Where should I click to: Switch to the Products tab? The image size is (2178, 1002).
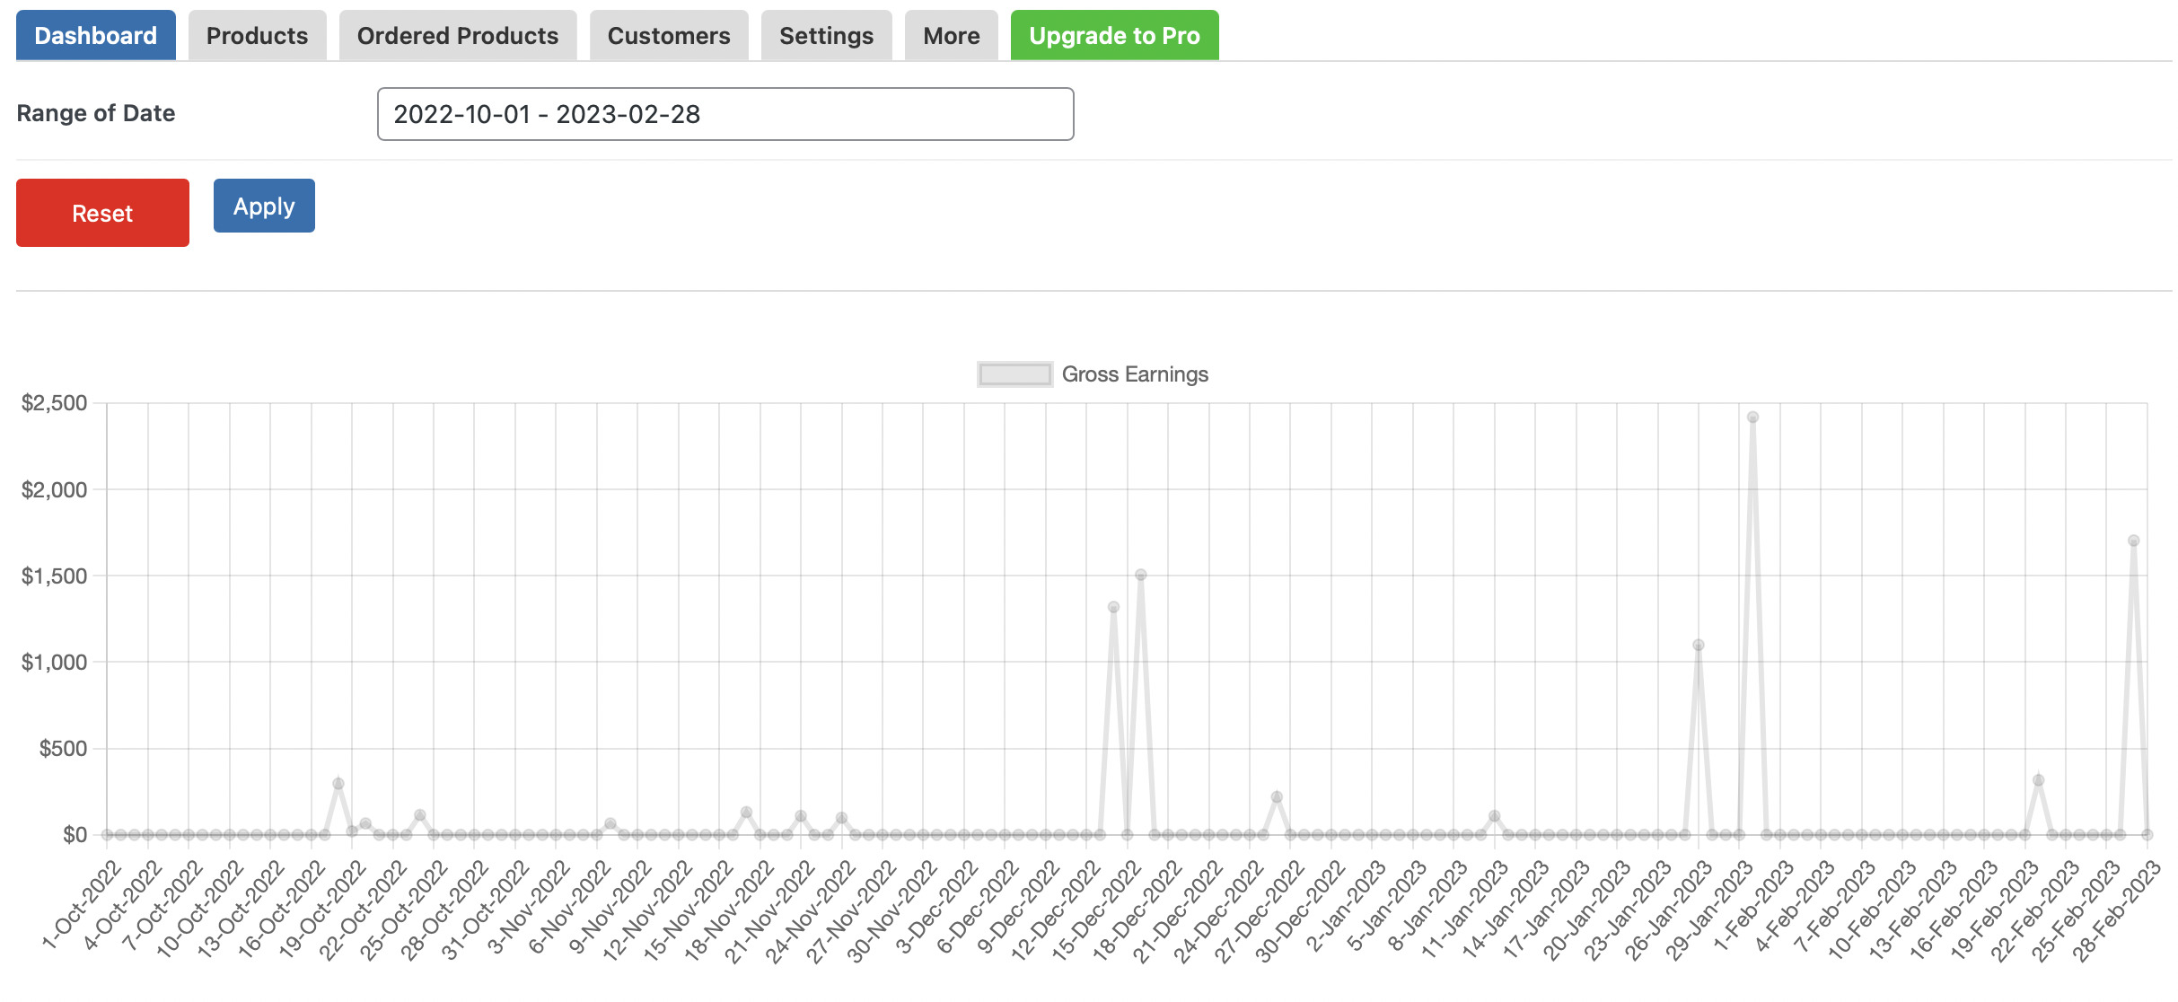[x=257, y=36]
